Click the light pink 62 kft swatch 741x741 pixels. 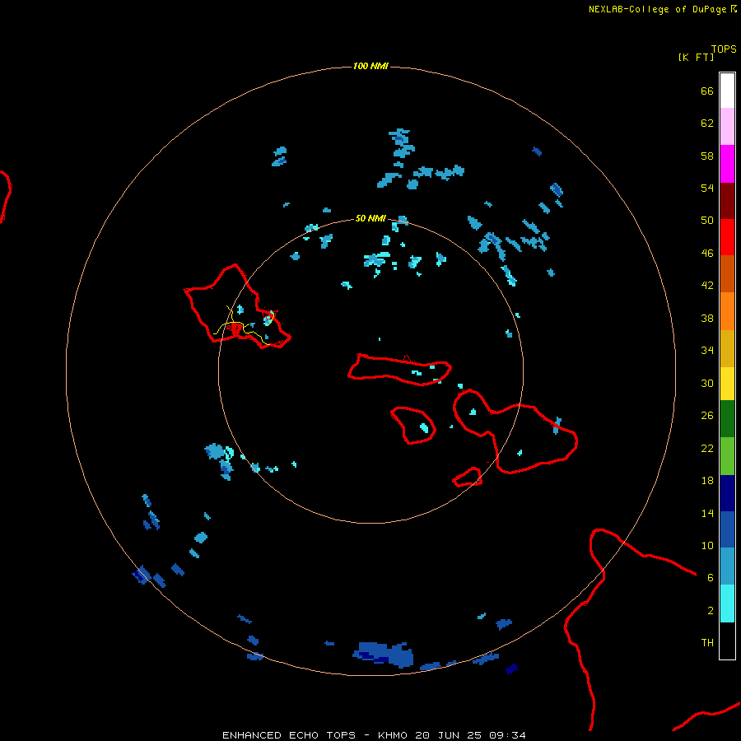727,126
